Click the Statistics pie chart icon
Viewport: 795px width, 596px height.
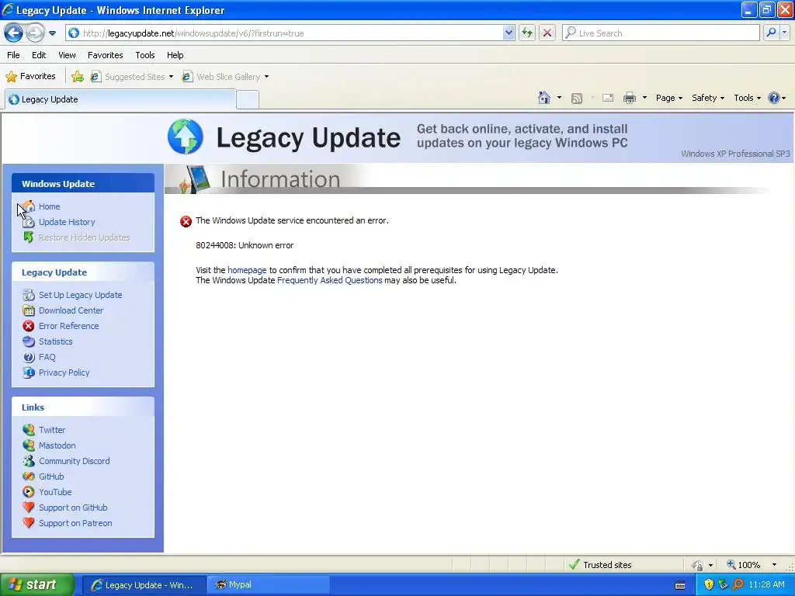coord(29,341)
